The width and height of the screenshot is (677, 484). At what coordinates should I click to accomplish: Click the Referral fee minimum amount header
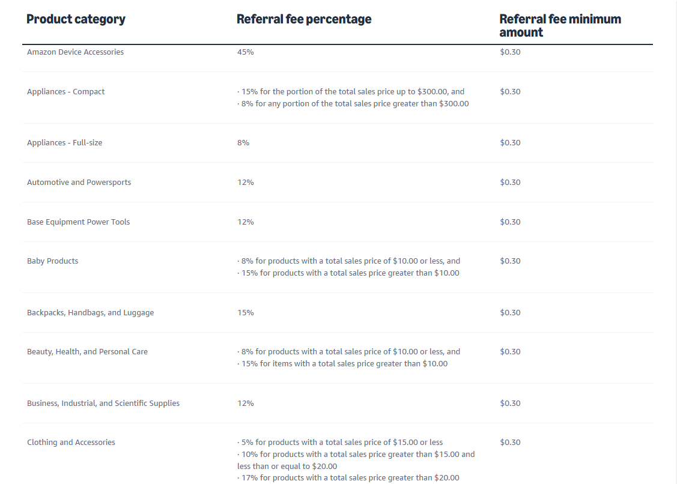click(560, 25)
